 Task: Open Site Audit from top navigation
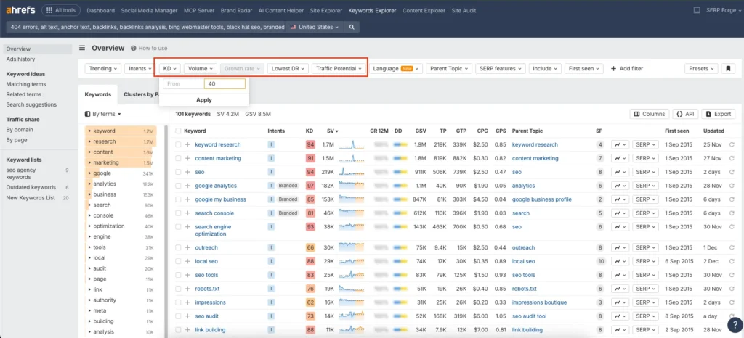coord(463,10)
